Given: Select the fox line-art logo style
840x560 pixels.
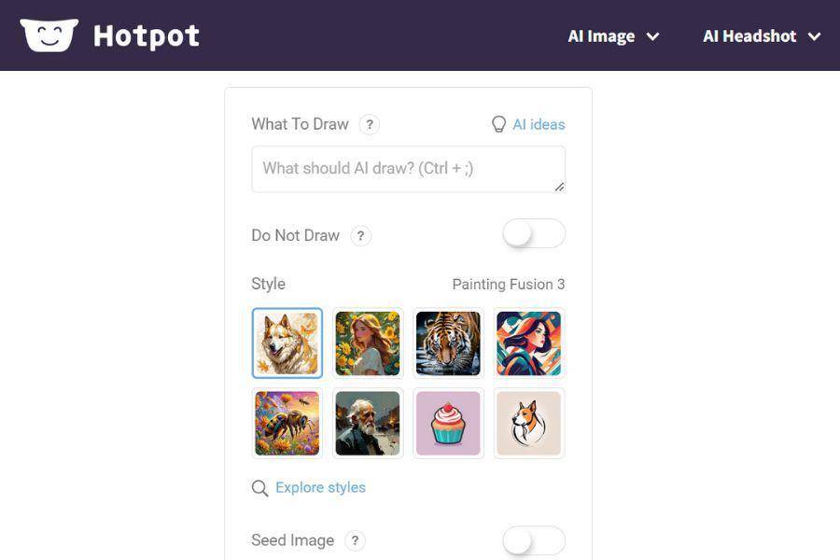Looking at the screenshot, I should click(529, 424).
